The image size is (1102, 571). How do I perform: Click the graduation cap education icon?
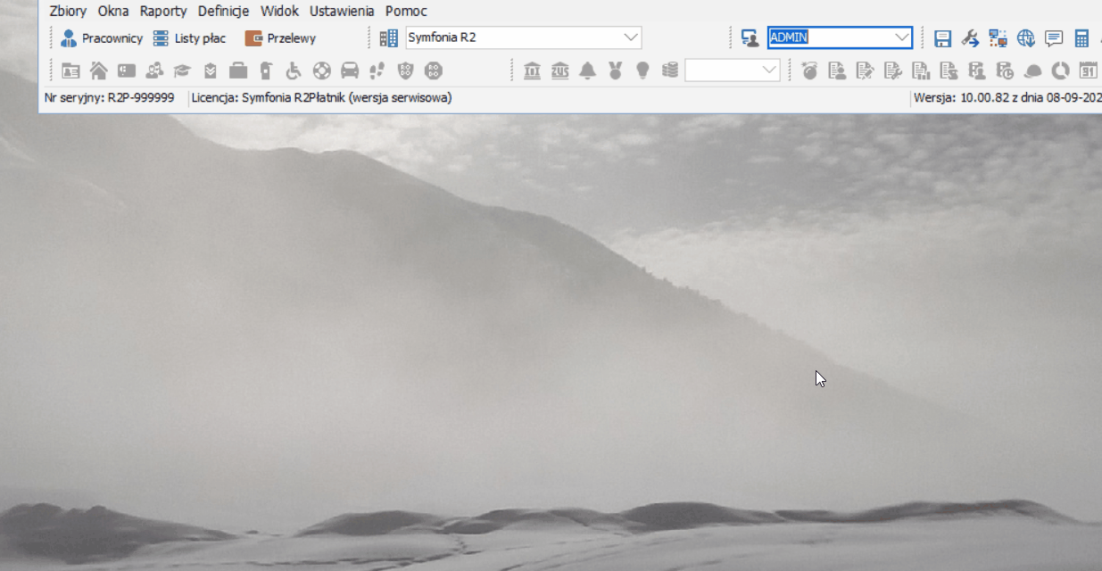click(x=182, y=70)
